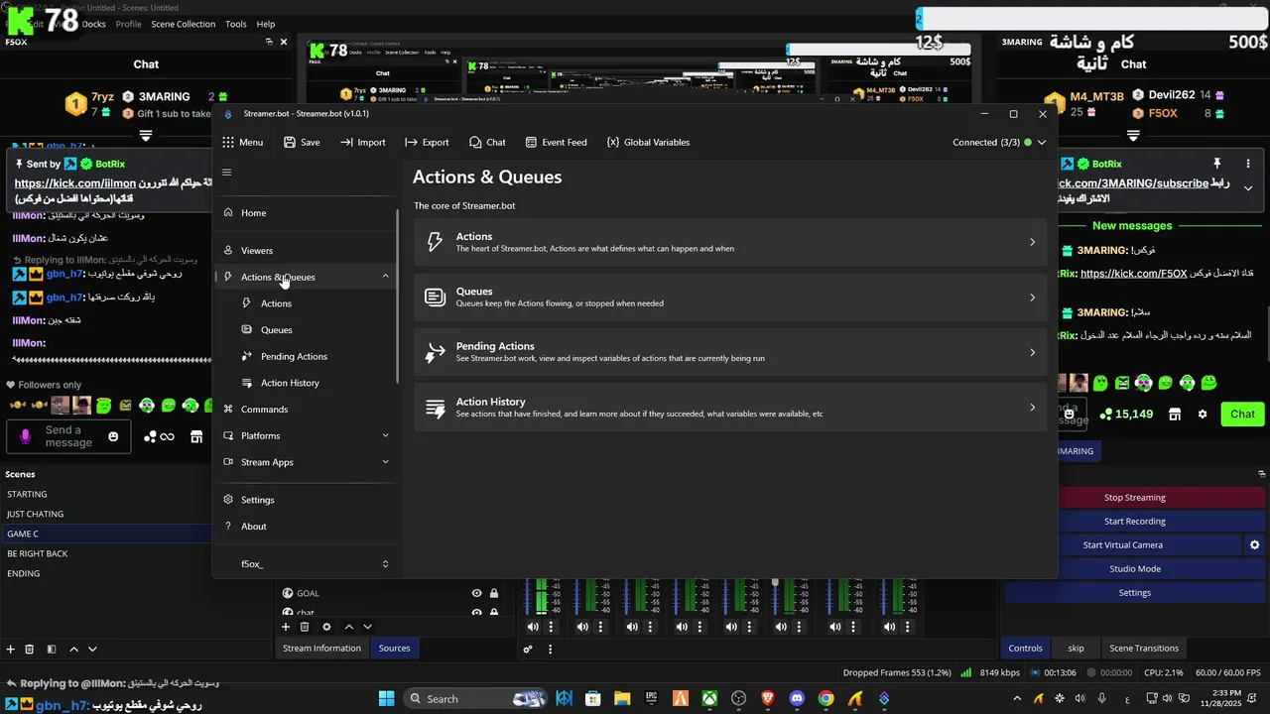The width and height of the screenshot is (1270, 714).
Task: Open Discord from the taskbar
Action: pos(796,698)
